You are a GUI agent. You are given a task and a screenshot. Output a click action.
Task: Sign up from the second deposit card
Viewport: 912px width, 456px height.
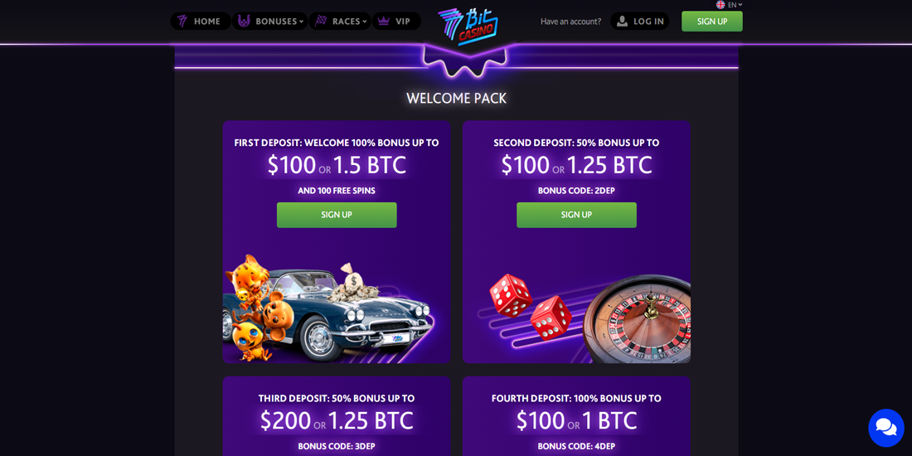576,216
